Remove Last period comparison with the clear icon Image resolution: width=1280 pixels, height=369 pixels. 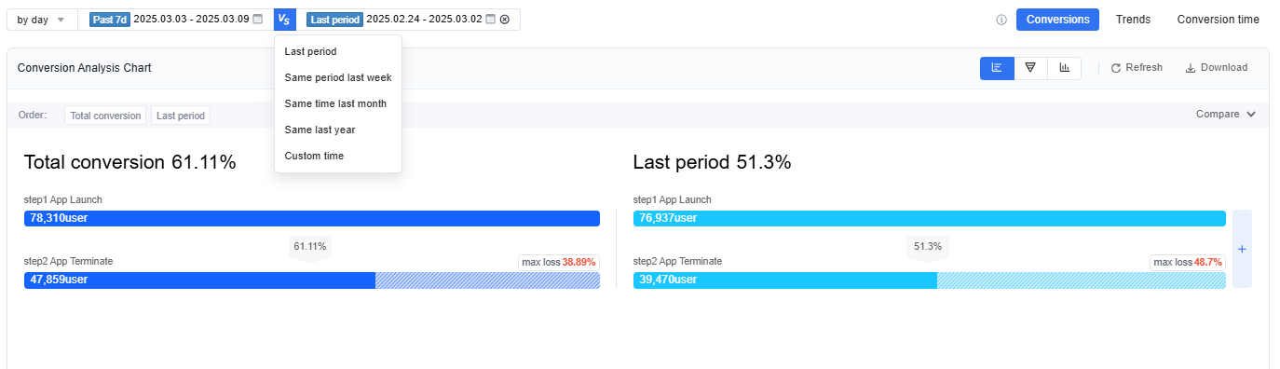(505, 20)
